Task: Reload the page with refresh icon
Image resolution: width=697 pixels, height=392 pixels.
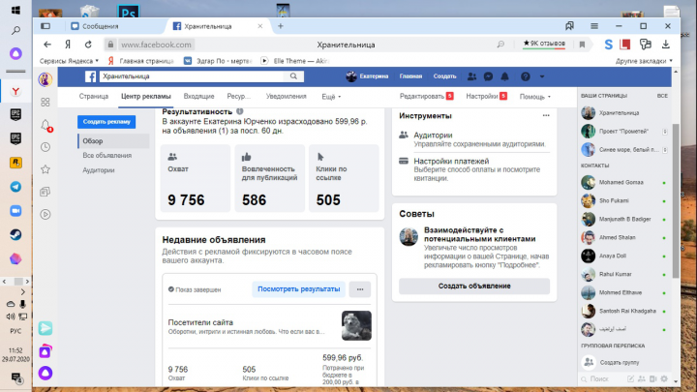Action: pos(88,45)
